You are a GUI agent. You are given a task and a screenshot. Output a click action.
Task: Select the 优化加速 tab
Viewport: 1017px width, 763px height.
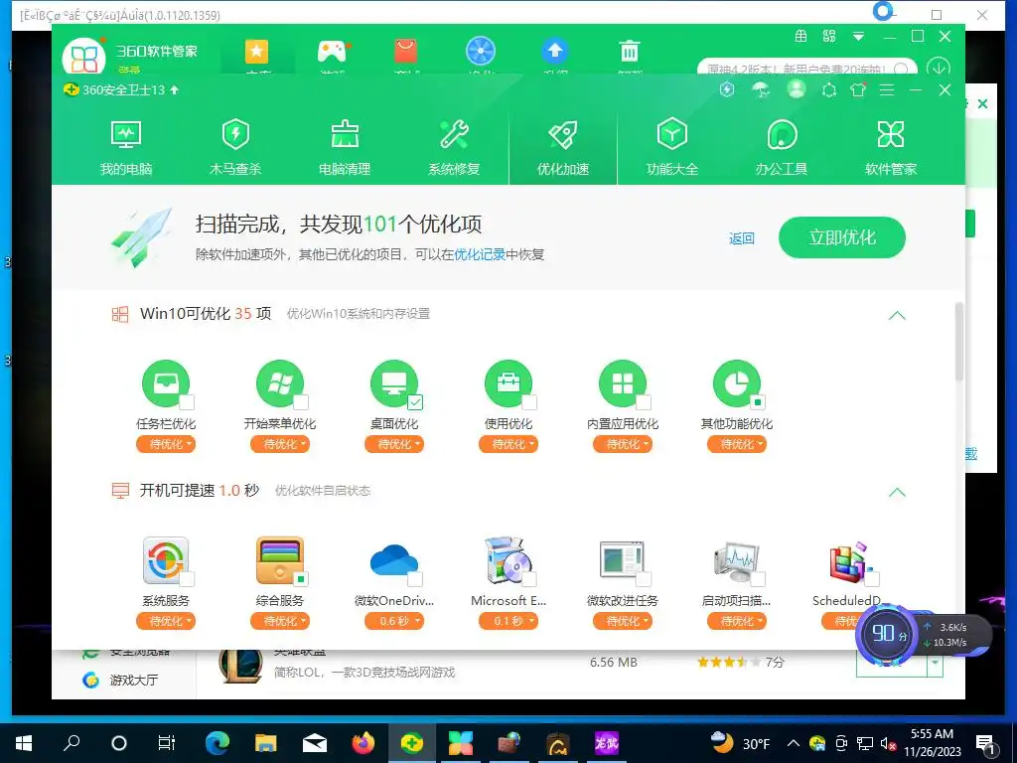(x=563, y=149)
